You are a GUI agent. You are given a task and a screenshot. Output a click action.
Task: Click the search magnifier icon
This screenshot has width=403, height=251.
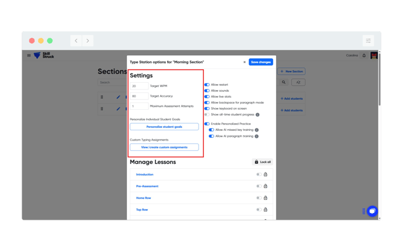(x=284, y=82)
